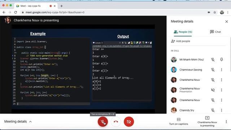Turn on the microphone with the red mic button

coord(103,122)
